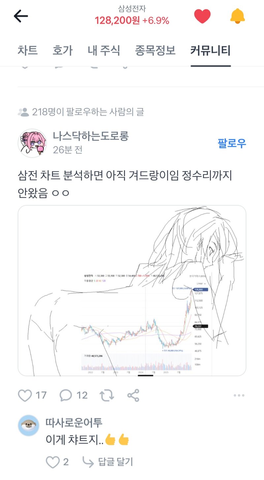Toggle the yellow notification bell
This screenshot has height=480, width=264.
(238, 16)
